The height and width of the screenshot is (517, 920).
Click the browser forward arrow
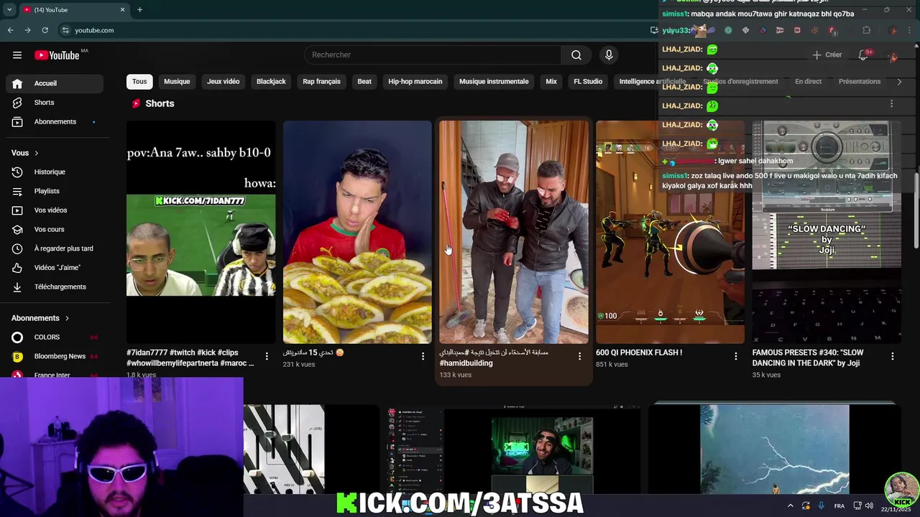point(27,30)
